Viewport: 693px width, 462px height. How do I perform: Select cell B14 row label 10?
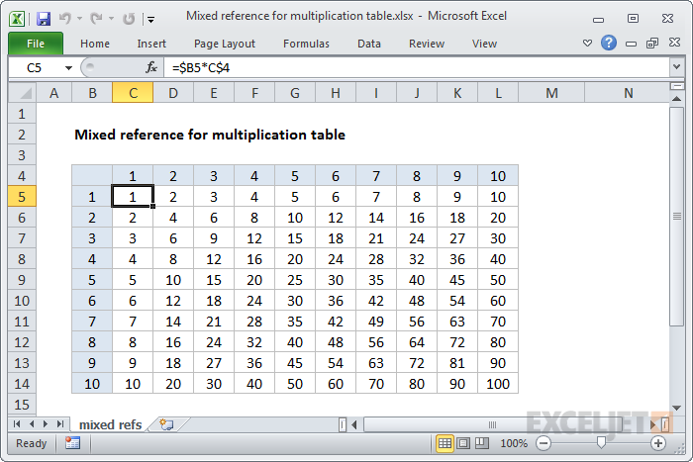tap(92, 384)
